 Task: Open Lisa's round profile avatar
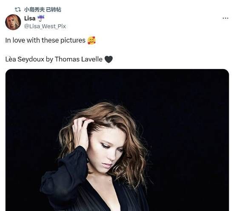13,22
